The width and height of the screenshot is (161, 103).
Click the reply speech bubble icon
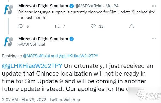(21, 26)
